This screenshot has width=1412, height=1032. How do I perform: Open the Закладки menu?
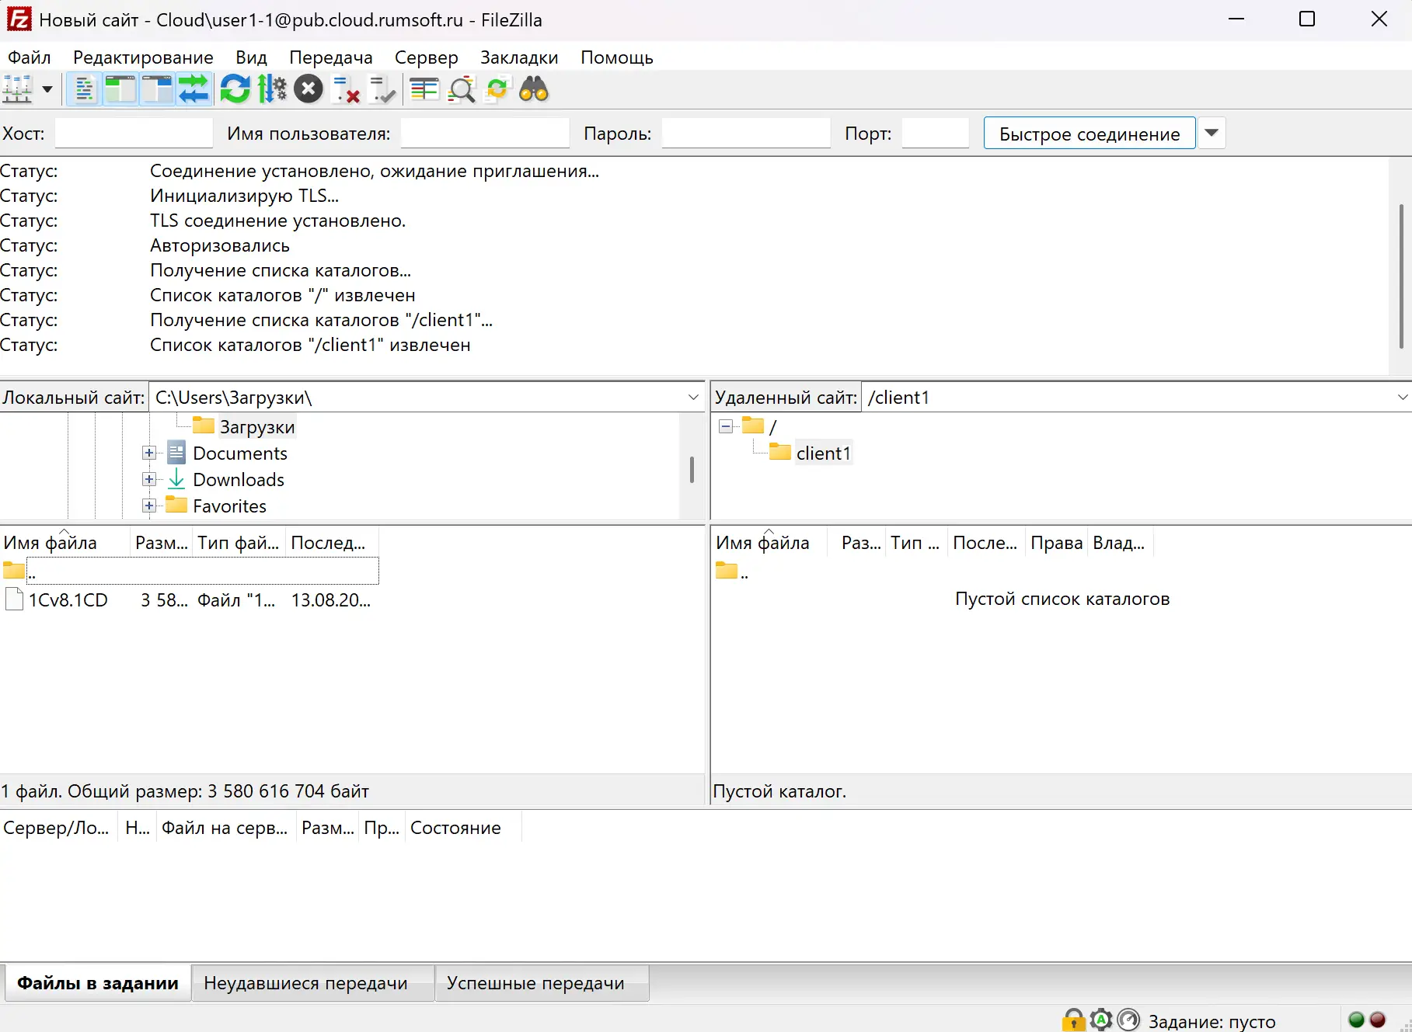coord(519,57)
